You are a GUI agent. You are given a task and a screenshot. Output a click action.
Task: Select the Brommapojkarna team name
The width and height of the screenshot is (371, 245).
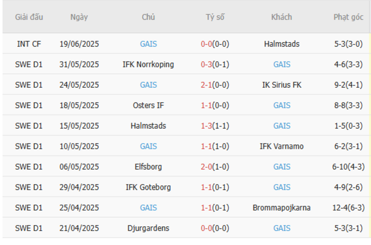[x=281, y=208]
